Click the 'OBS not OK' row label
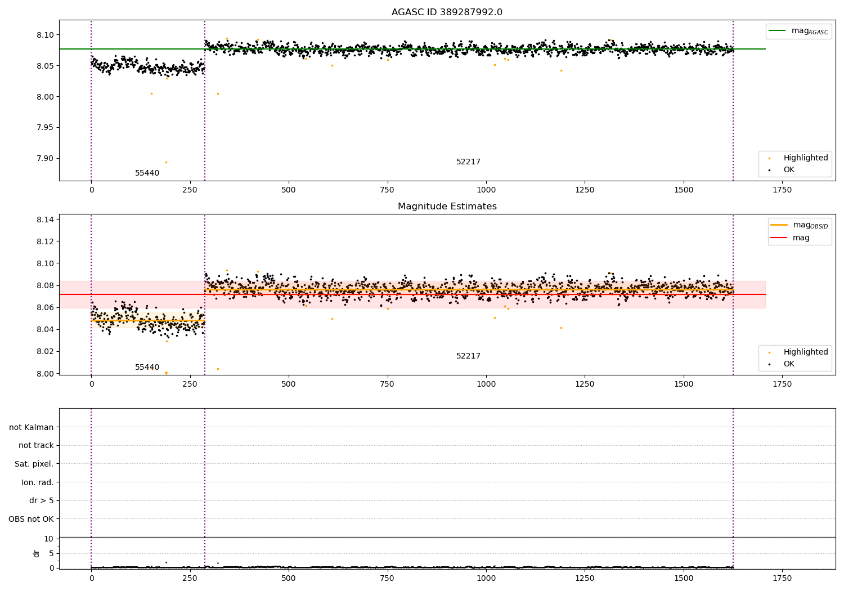This screenshot has width=844, height=591. pos(32,520)
